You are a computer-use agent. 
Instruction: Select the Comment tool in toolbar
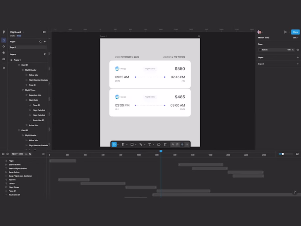(x=159, y=145)
